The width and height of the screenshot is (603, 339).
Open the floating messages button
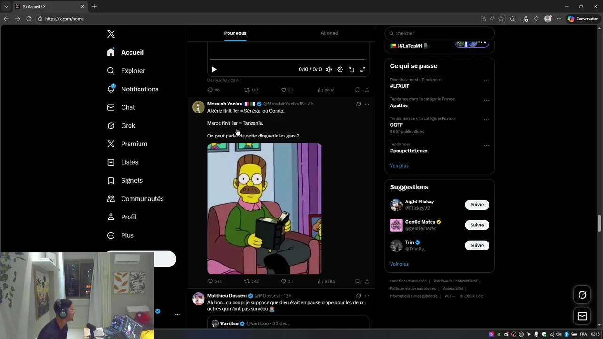point(582,316)
